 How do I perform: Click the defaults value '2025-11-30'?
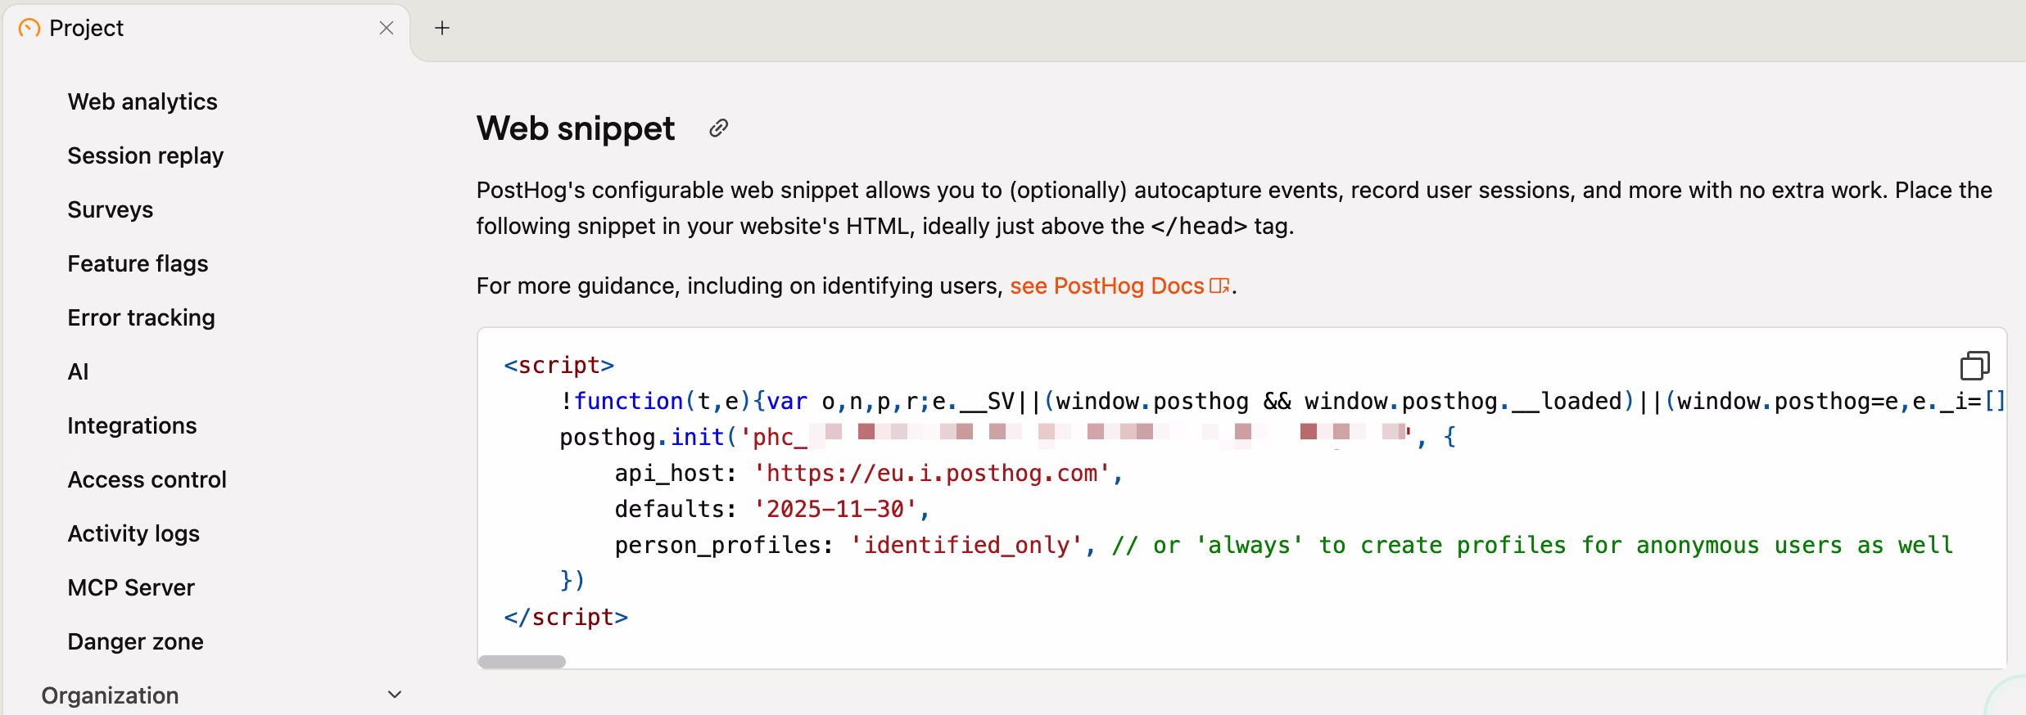pyautogui.click(x=835, y=510)
